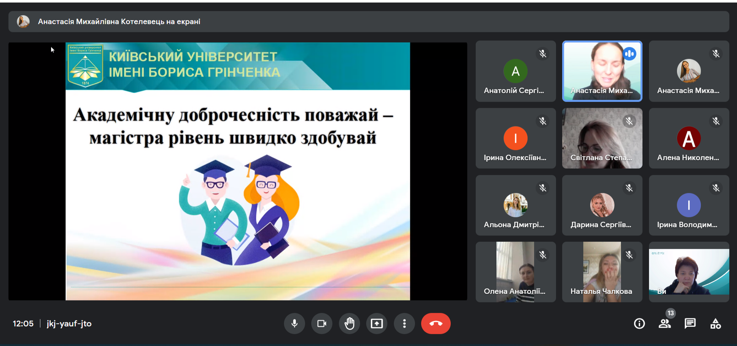Click the muted mic icon on Олена's tile
Screen dimensions: 737x346
coord(543,254)
